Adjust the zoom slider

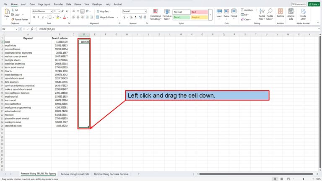click(x=303, y=179)
